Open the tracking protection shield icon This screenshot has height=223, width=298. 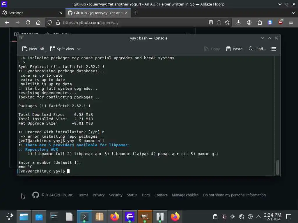[50, 23]
